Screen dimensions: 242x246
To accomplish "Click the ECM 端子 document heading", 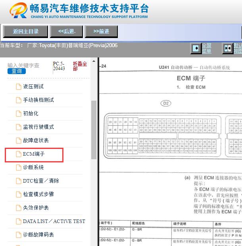I will pyautogui.click(x=191, y=78).
